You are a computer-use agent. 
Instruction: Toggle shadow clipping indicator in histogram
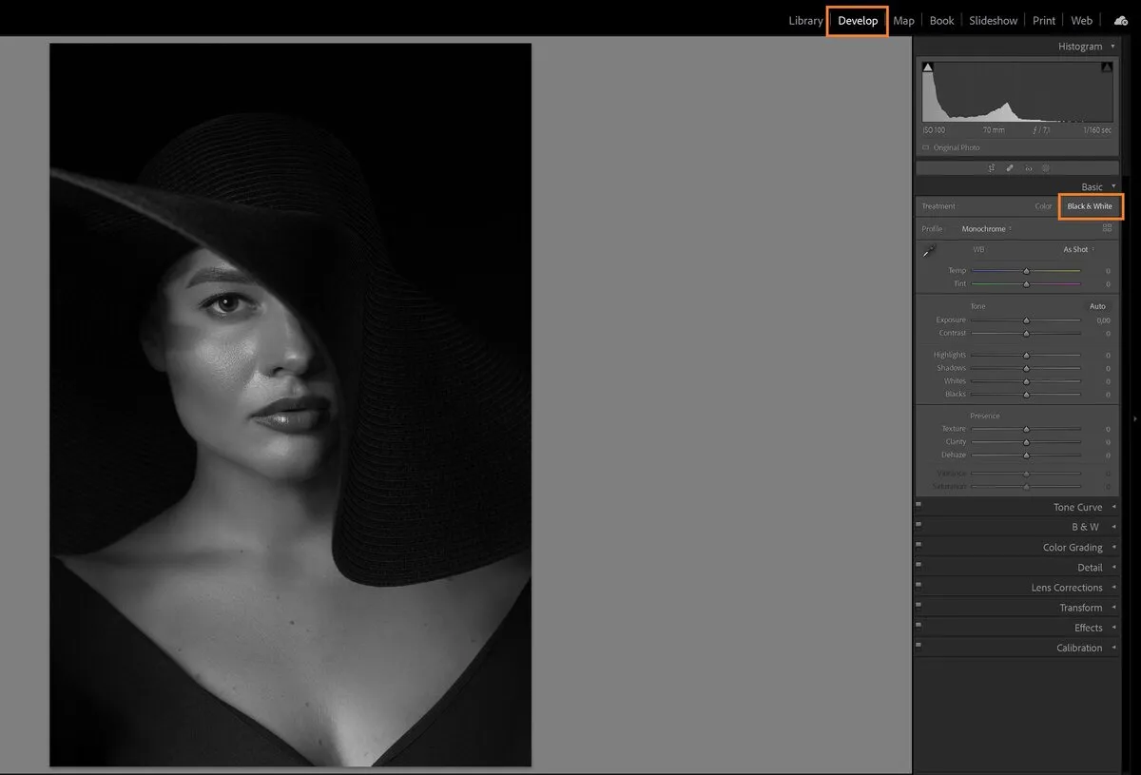tap(928, 68)
